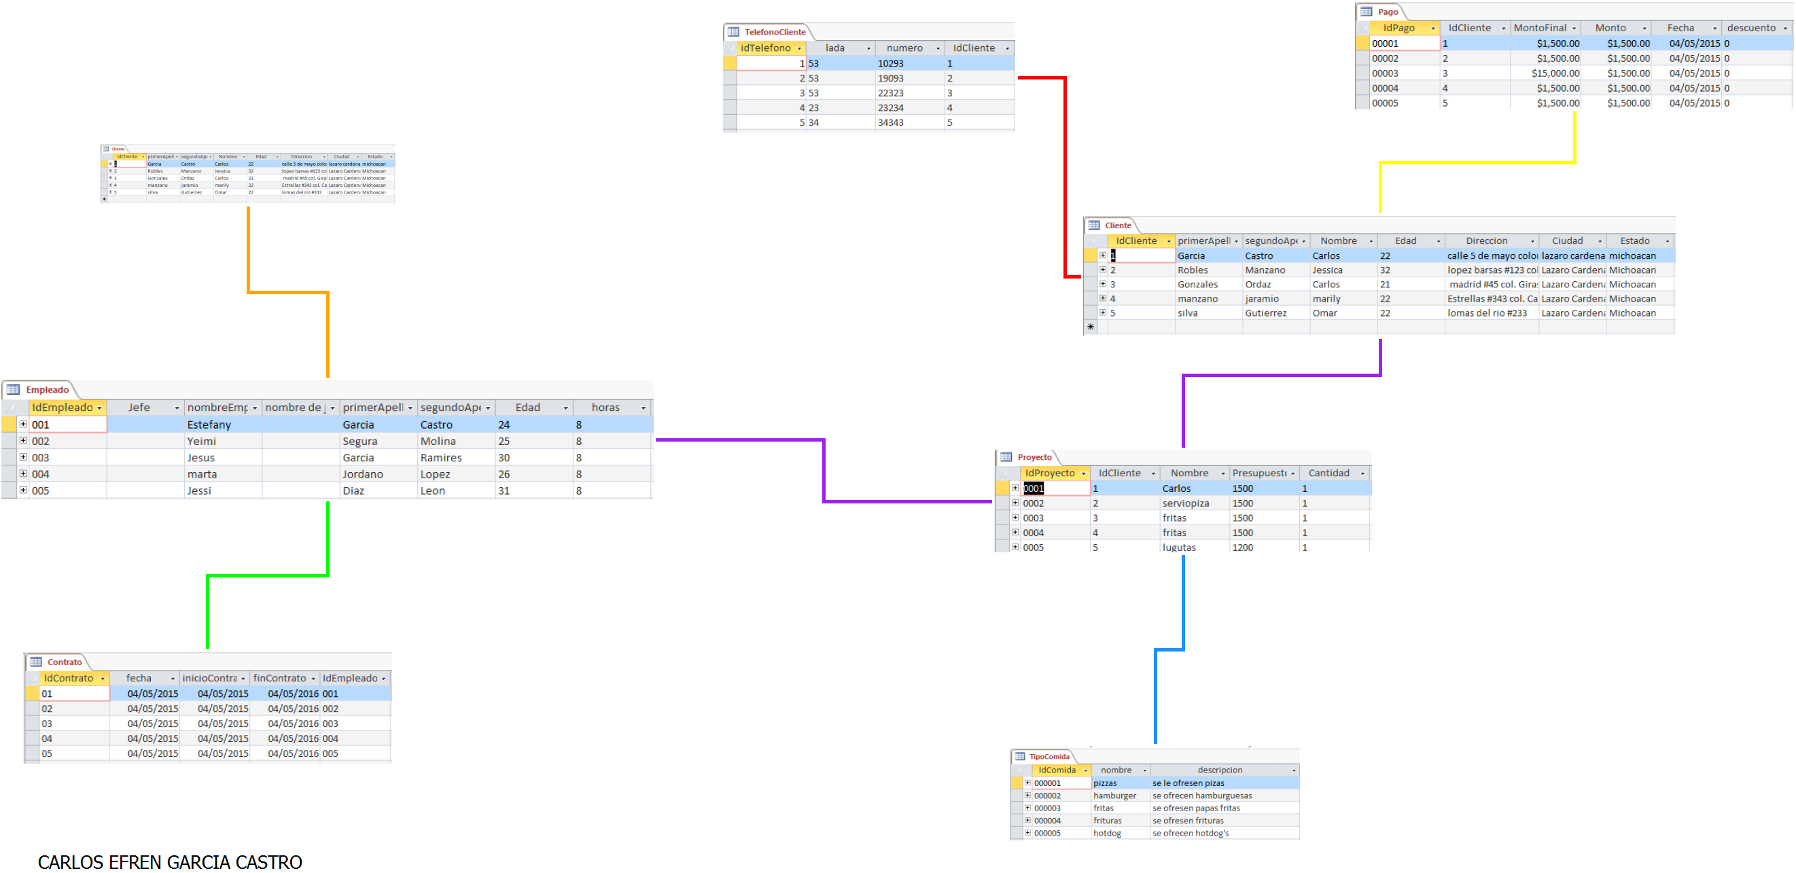Click the Pago table datasheet icon
Viewport: 1796px width, 873px height.
[1367, 12]
